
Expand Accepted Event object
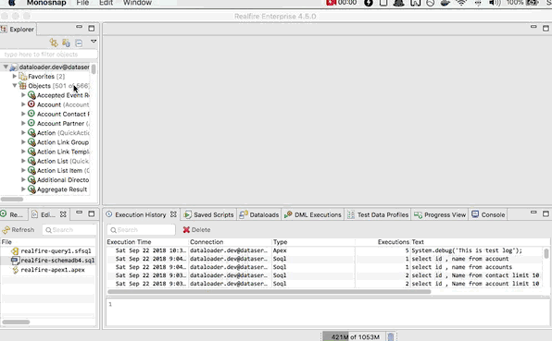(23, 95)
